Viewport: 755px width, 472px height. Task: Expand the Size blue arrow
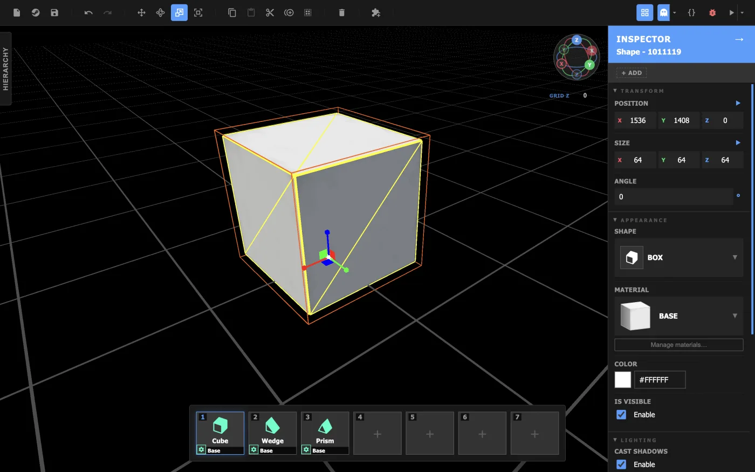(738, 142)
